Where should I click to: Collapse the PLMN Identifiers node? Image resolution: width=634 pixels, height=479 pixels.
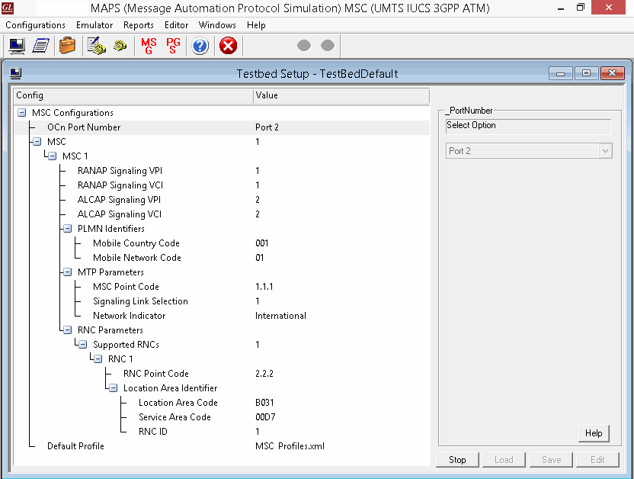tap(66, 228)
